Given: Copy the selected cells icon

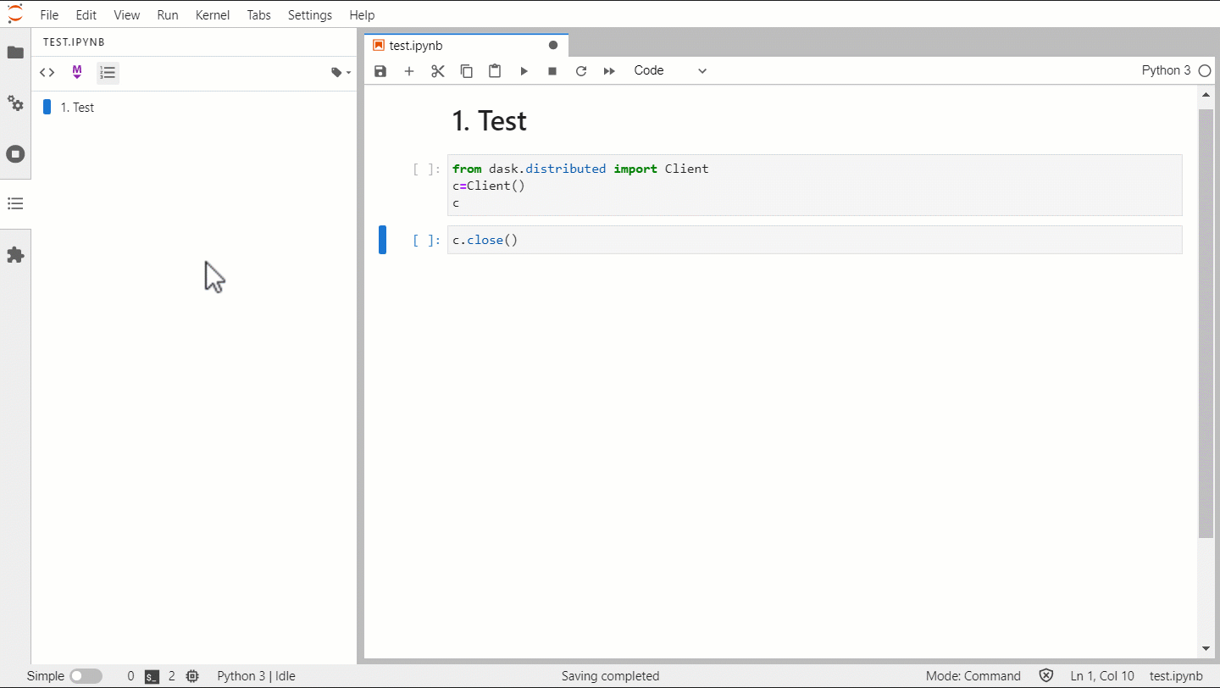Looking at the screenshot, I should point(467,71).
